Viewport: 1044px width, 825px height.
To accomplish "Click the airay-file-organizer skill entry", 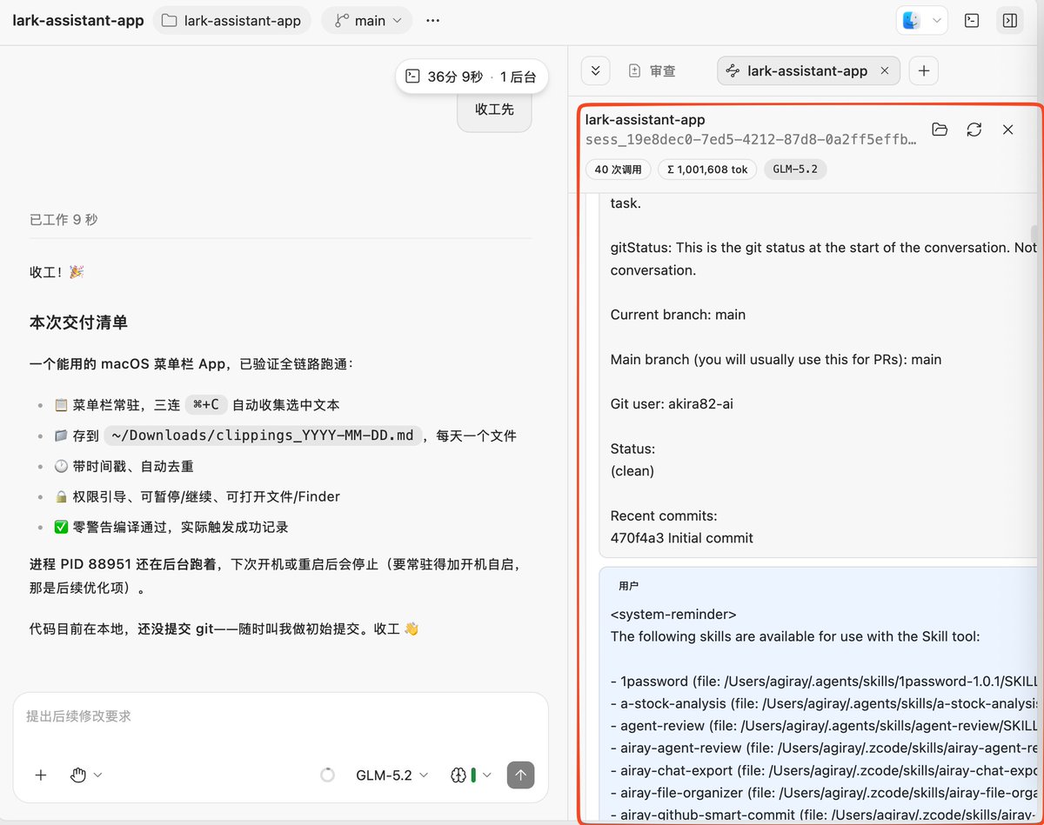I will point(824,793).
